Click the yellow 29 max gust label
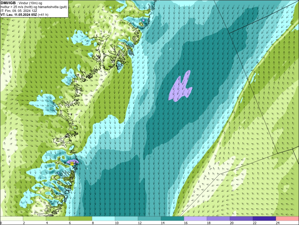The image size is (299, 225). pyautogui.click(x=72, y=163)
